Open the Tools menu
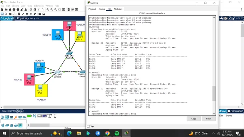This screenshot has height=137, width=244. 29,6
